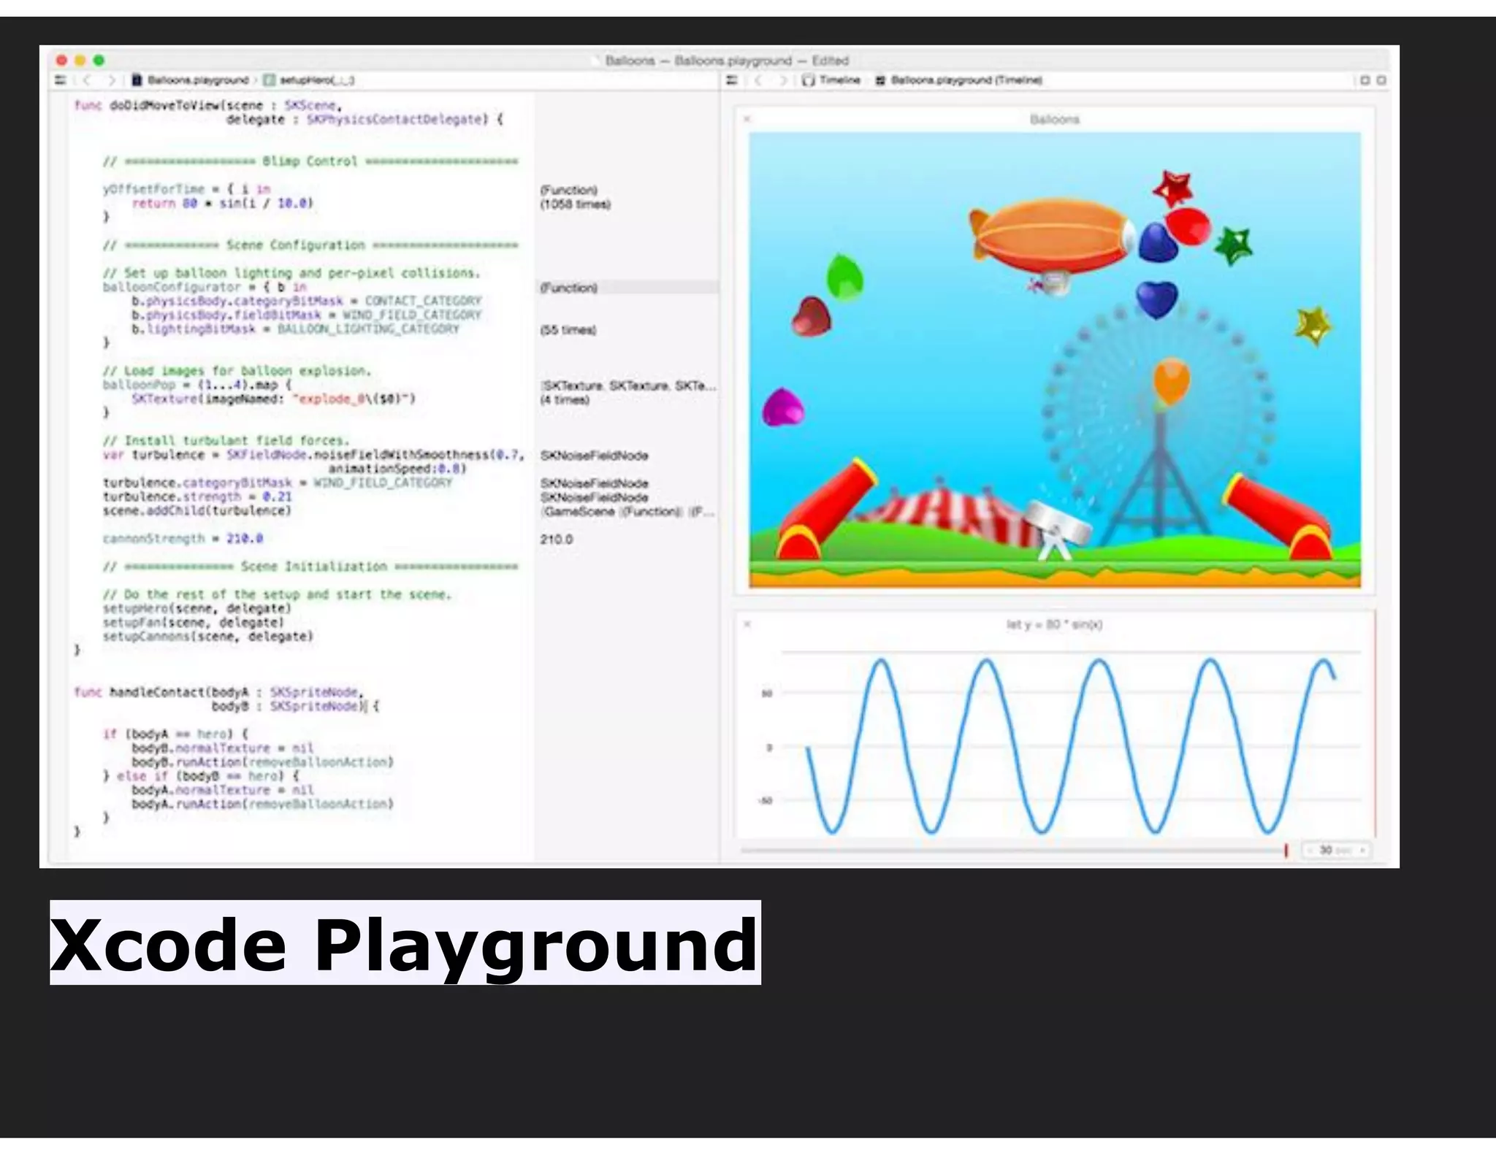
Task: Go forward in the code editor jump bar
Action: (x=111, y=80)
